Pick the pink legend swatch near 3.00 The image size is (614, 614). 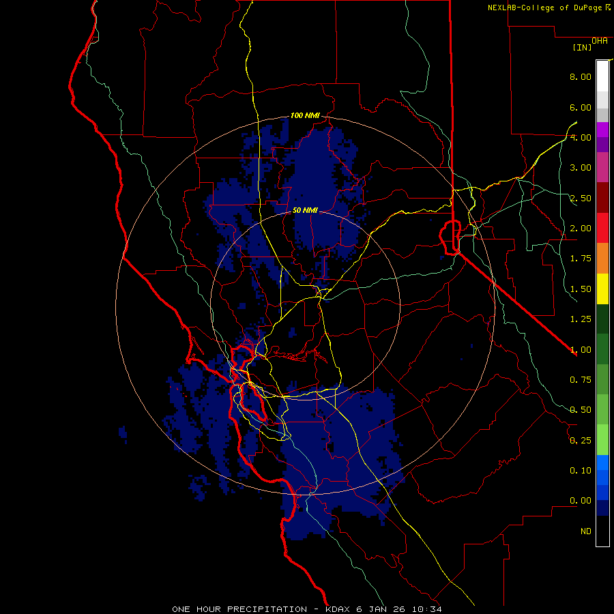(602, 167)
